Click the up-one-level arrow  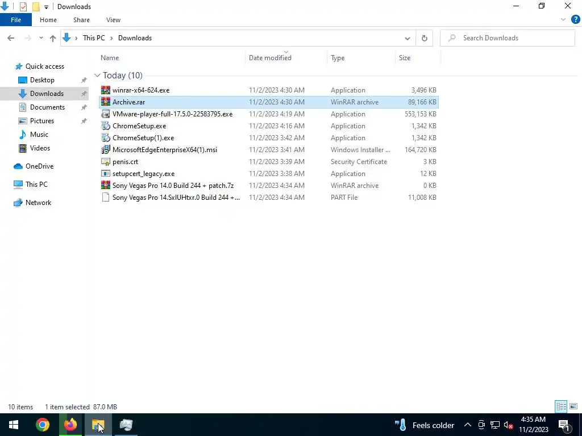pos(53,38)
